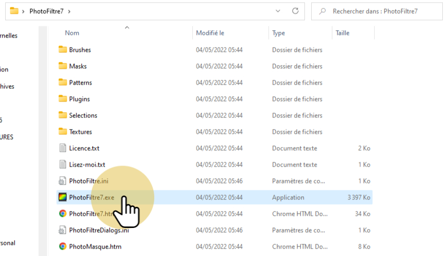Click the 34 Ko size value

[363, 214]
